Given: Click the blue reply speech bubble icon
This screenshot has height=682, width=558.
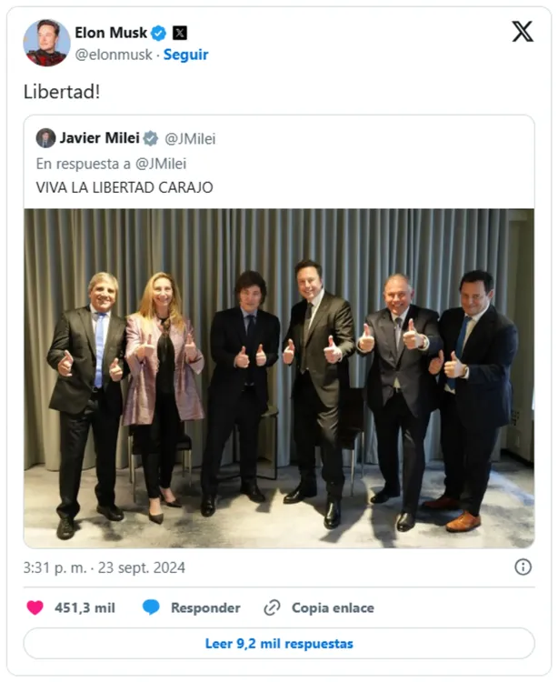Looking at the screenshot, I should point(151,607).
